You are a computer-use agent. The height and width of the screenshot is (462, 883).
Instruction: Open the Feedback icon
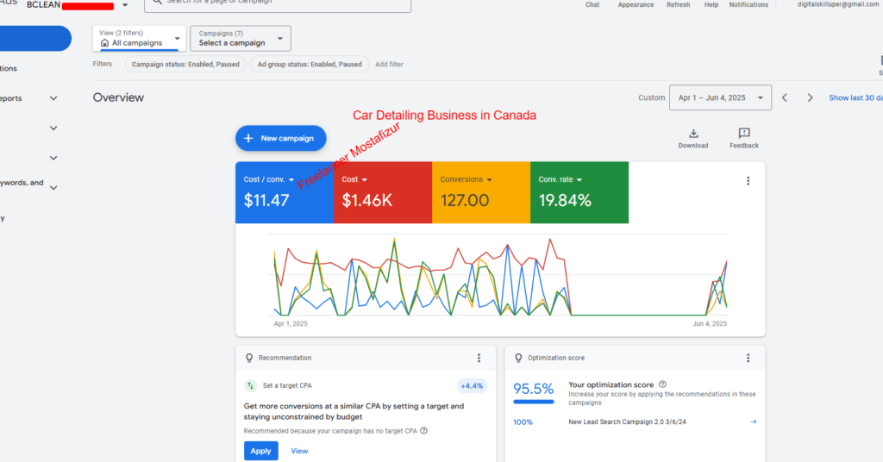click(x=744, y=134)
